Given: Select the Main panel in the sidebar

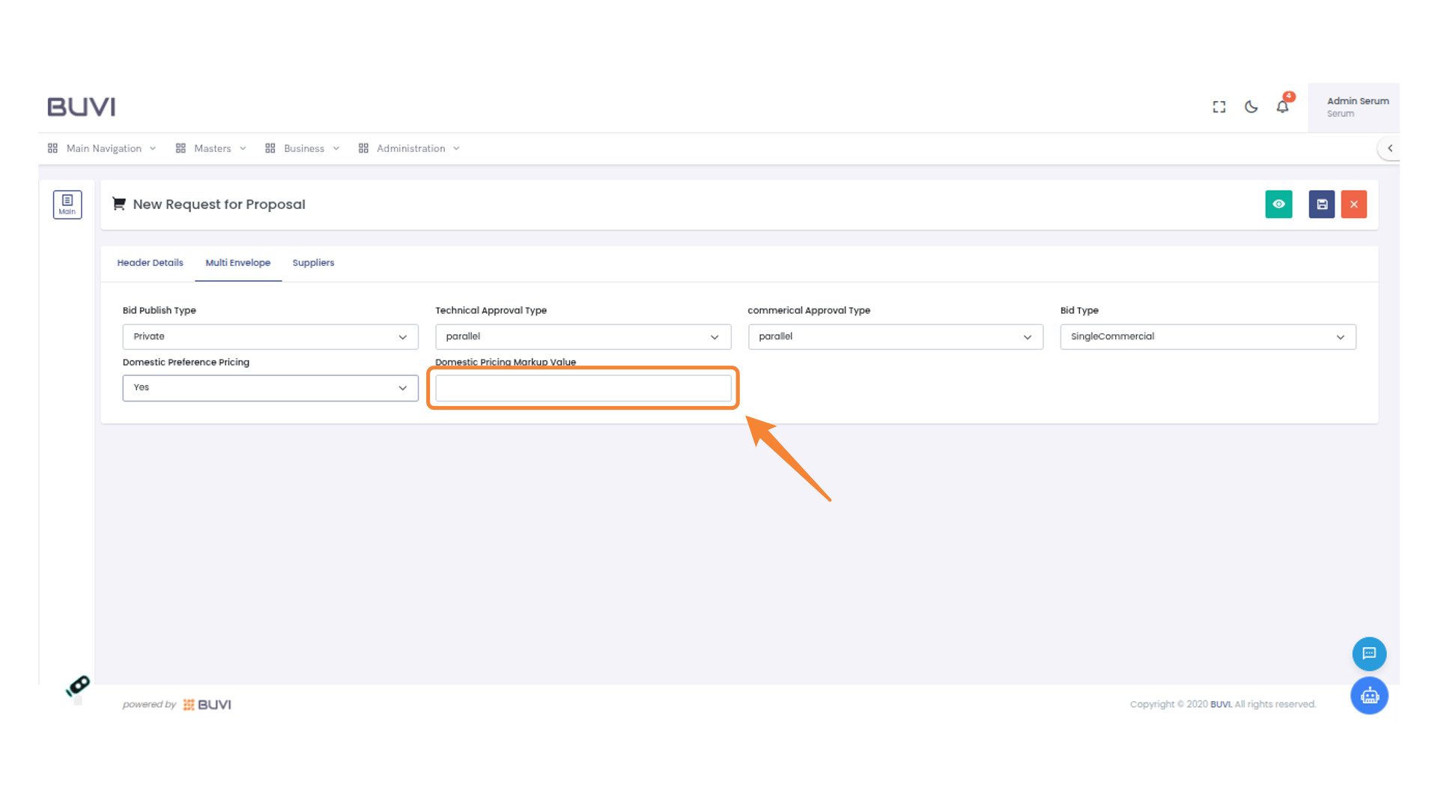Looking at the screenshot, I should click(67, 204).
